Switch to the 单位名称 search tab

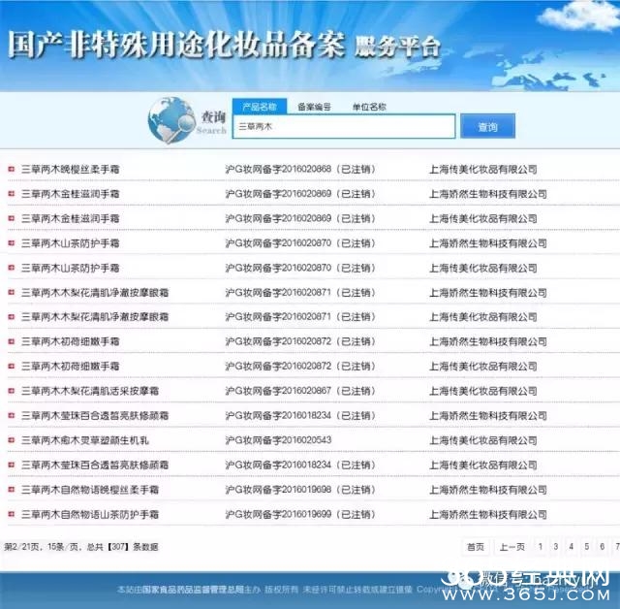click(x=369, y=107)
